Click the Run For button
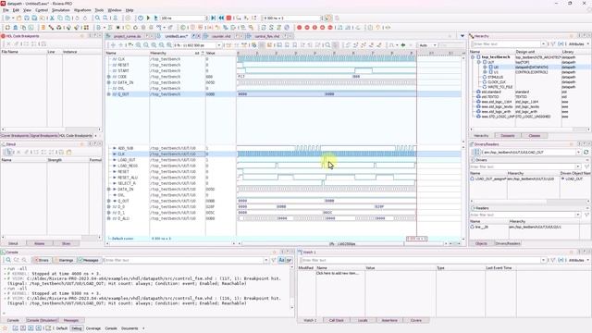The width and height of the screenshot is (592, 333). pyautogui.click(x=156, y=18)
